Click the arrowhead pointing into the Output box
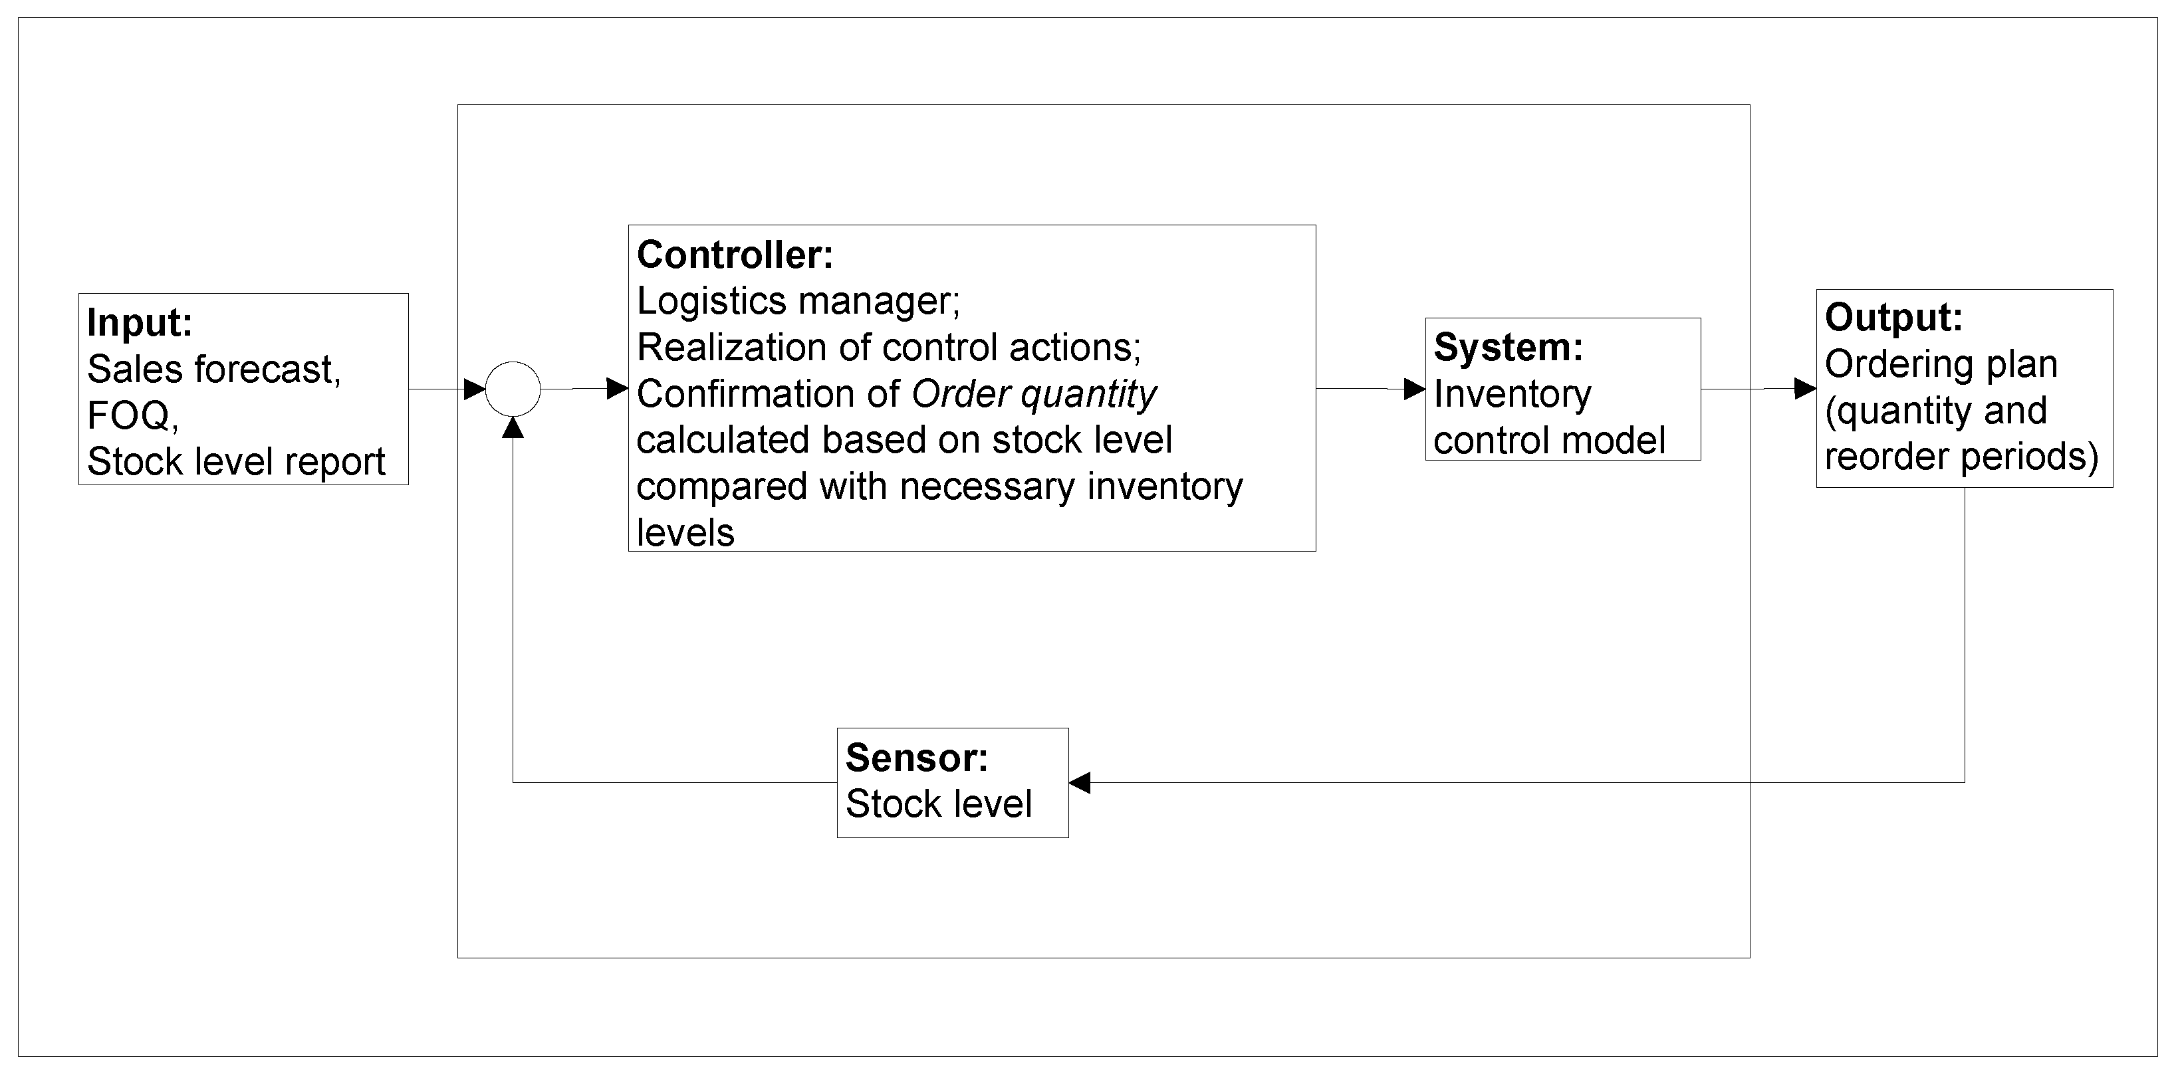2176x1078 pixels. 1805,388
